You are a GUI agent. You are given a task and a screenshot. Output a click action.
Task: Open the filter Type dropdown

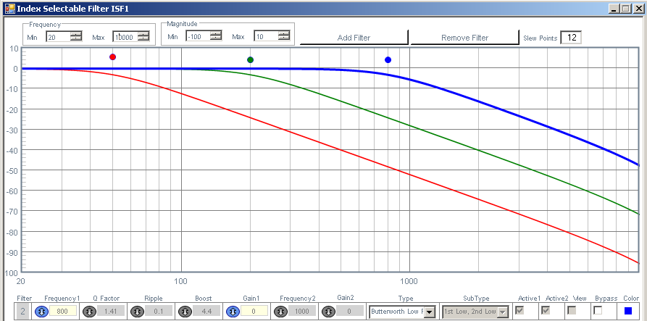[430, 312]
